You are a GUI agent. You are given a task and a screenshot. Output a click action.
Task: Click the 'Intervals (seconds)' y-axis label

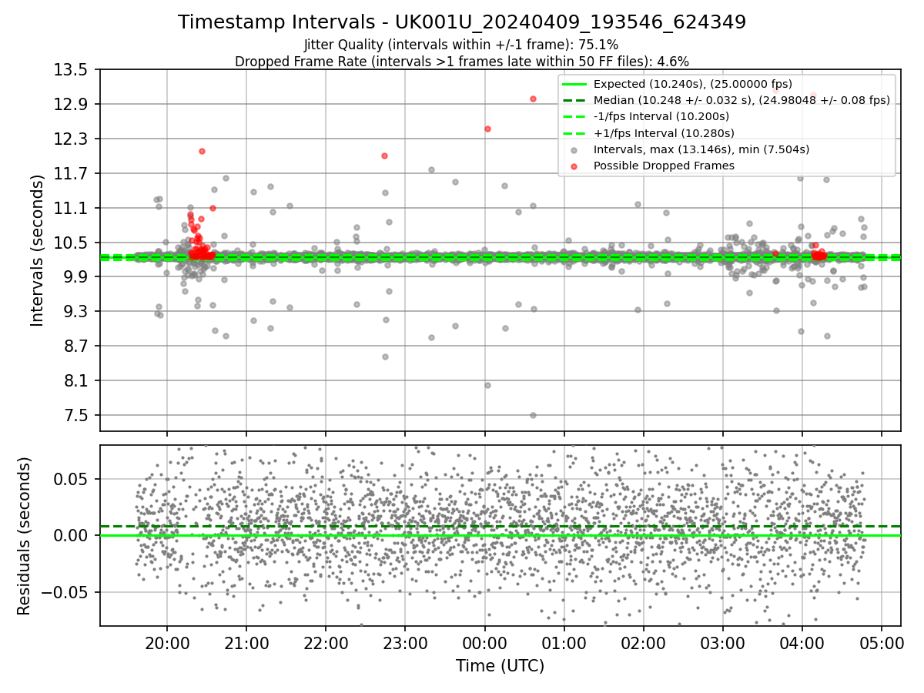tap(37, 250)
